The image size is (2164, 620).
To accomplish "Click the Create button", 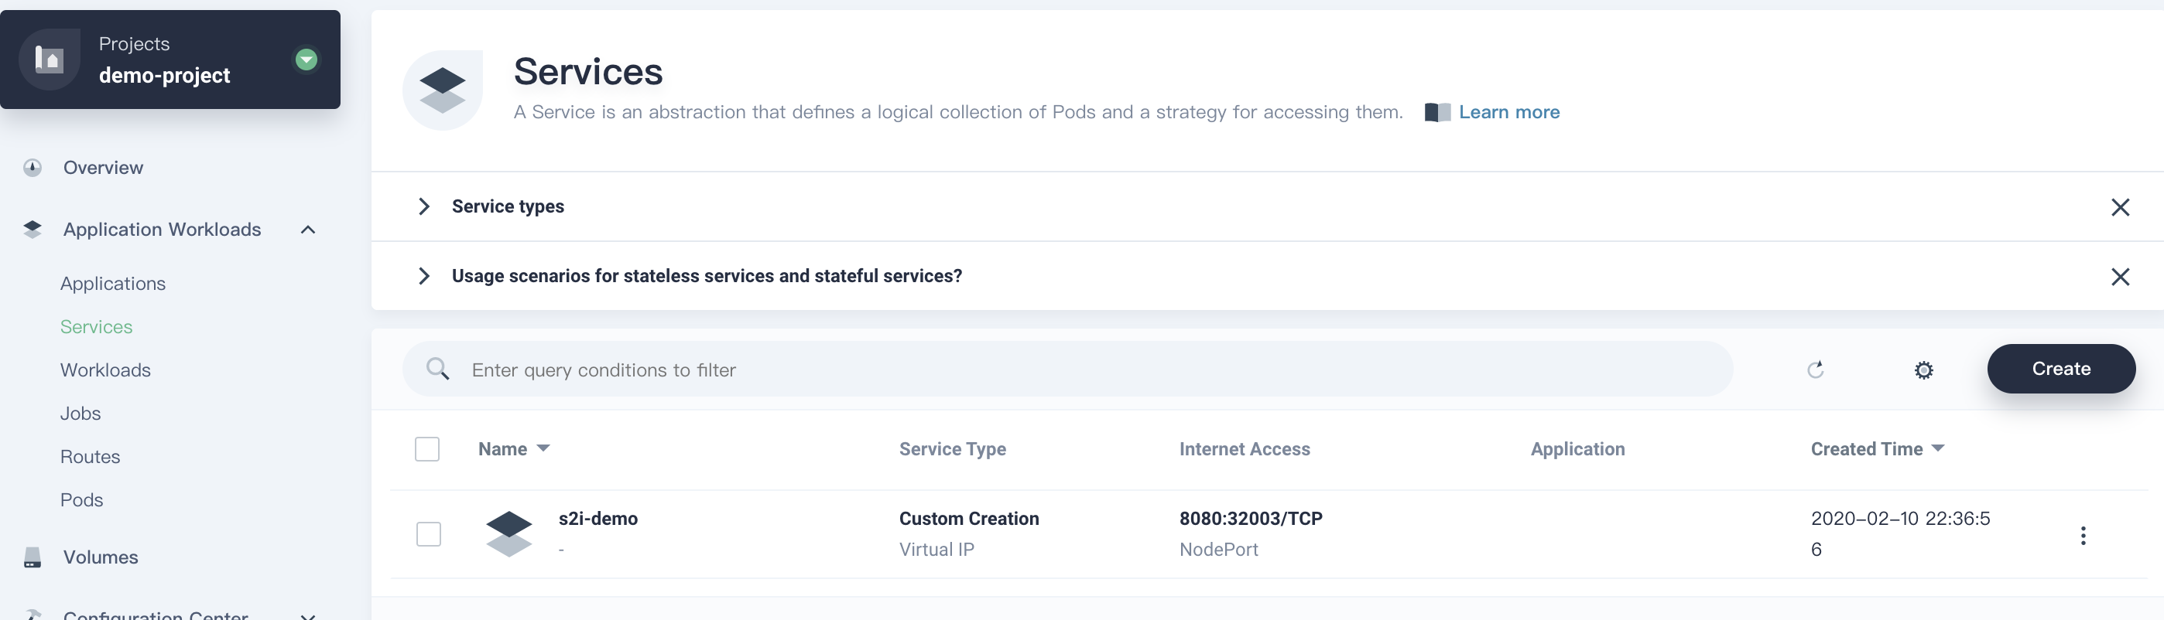I will [x=2062, y=368].
